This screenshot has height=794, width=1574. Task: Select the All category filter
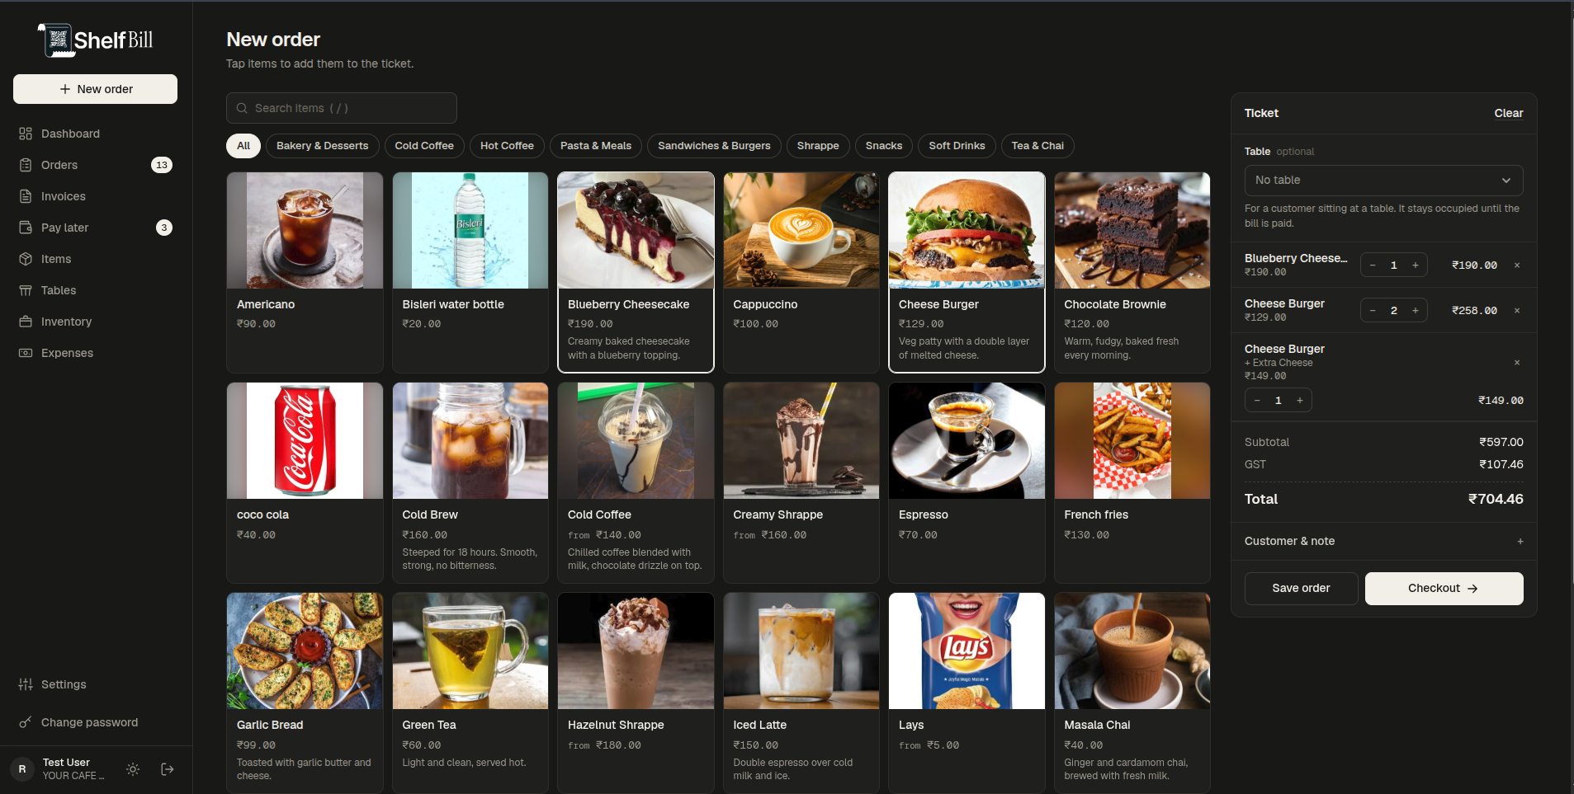243,146
